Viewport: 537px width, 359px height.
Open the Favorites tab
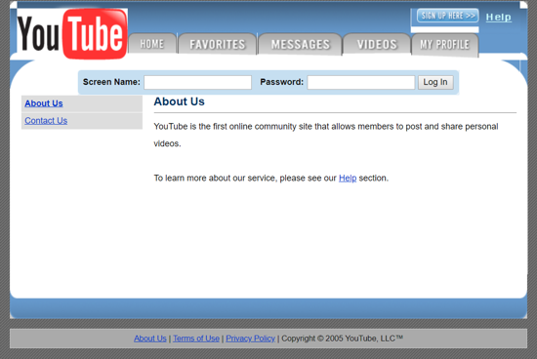point(218,44)
